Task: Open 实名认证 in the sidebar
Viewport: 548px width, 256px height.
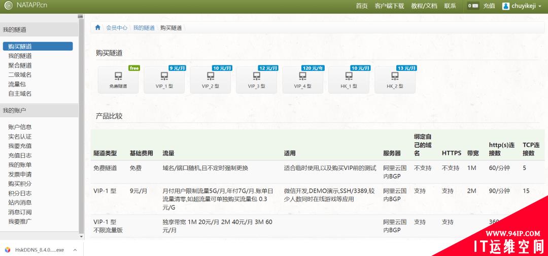Action: tap(20, 137)
